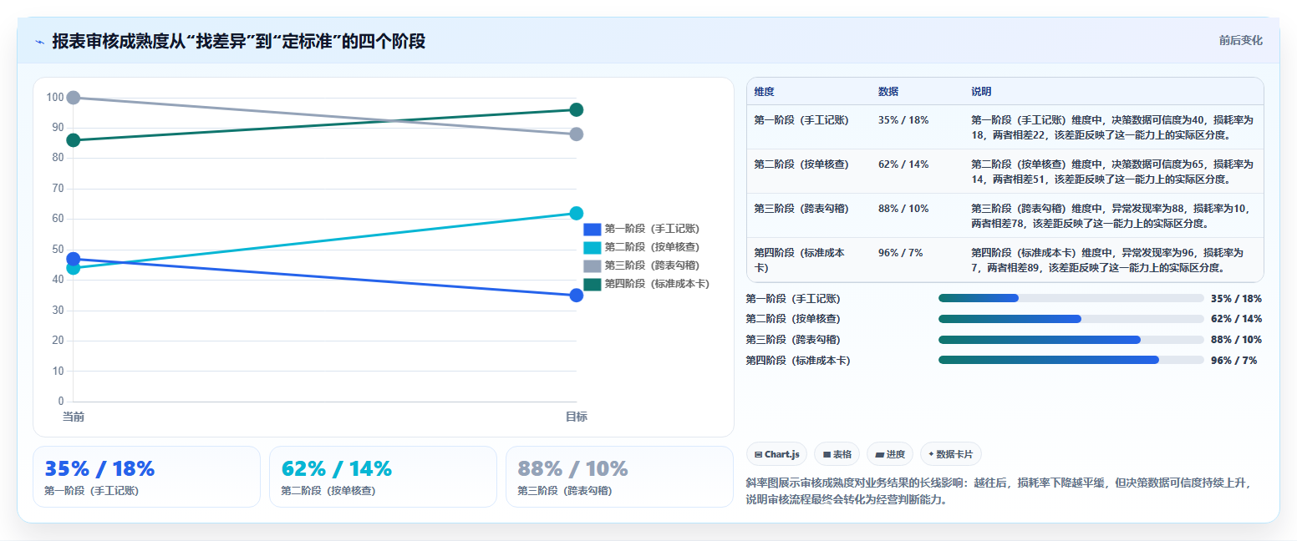The height and width of the screenshot is (541, 1297).
Task: Click table value 88% / 10%
Action: [903, 209]
